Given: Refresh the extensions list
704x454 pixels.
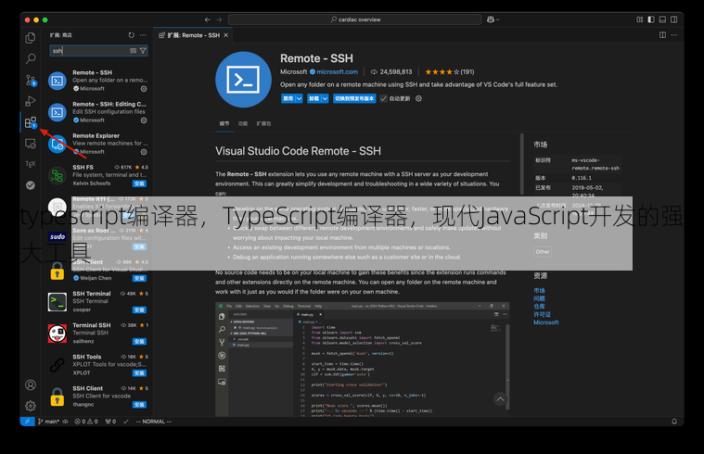Looking at the screenshot, I should point(131,35).
